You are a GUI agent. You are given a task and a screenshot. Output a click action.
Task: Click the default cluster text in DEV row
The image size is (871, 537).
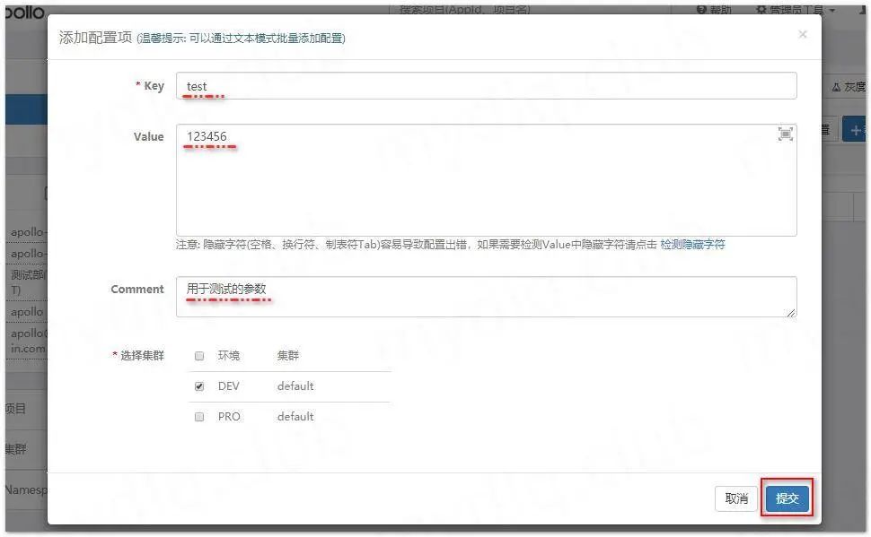pos(295,386)
